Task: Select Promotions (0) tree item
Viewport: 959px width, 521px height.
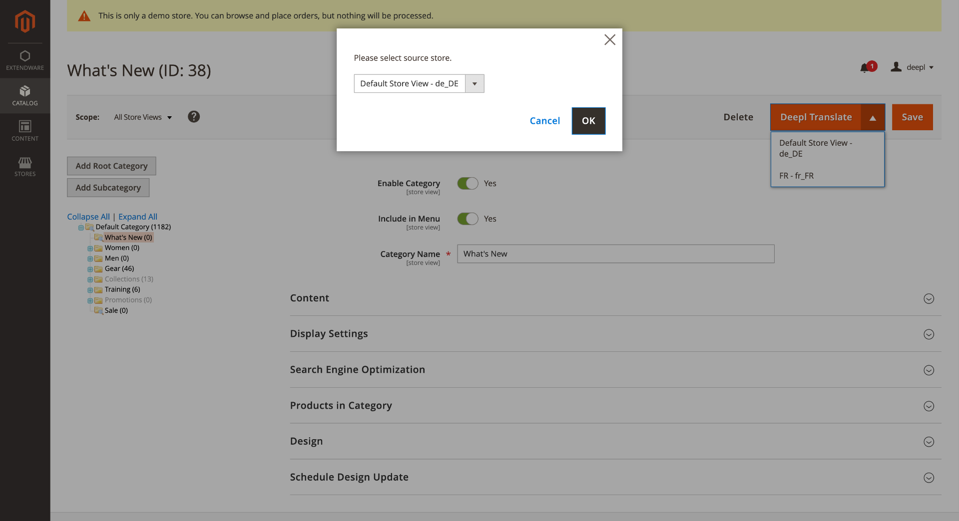Action: pos(128,300)
